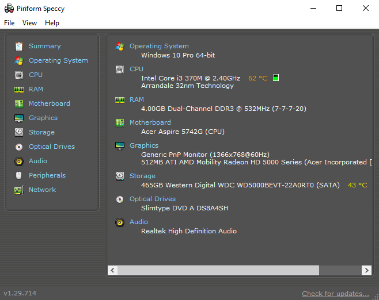
Task: Click the Peripherals mouse icon in sidebar
Action: click(x=19, y=175)
